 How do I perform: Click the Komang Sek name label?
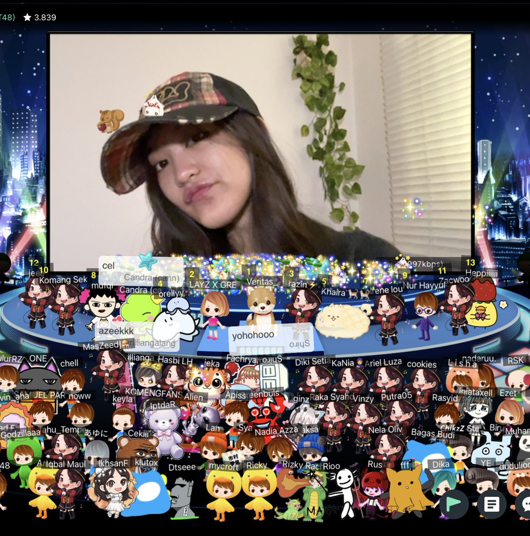(63, 280)
